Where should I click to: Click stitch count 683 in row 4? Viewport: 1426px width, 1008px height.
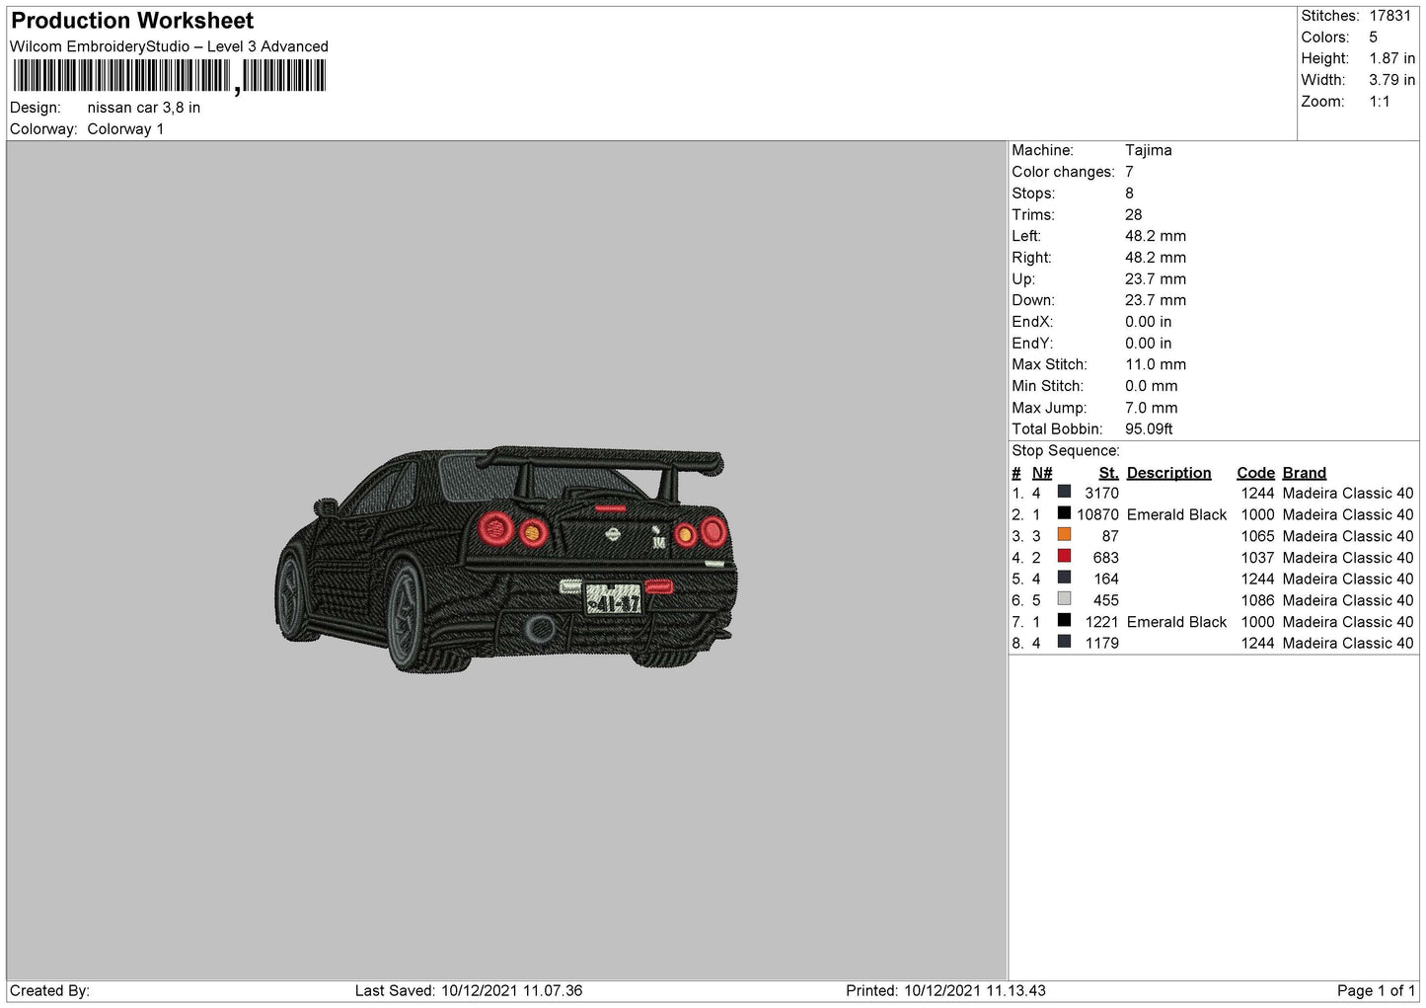coord(1105,558)
